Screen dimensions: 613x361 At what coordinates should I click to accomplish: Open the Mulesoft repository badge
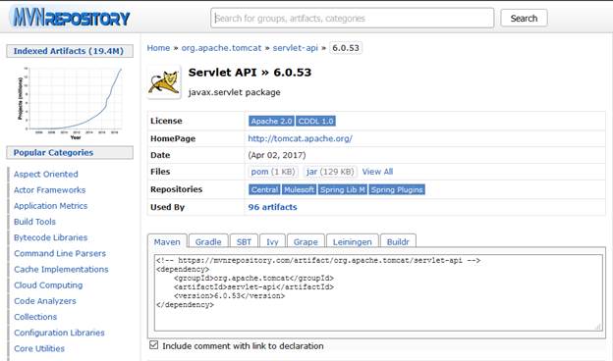tap(299, 189)
